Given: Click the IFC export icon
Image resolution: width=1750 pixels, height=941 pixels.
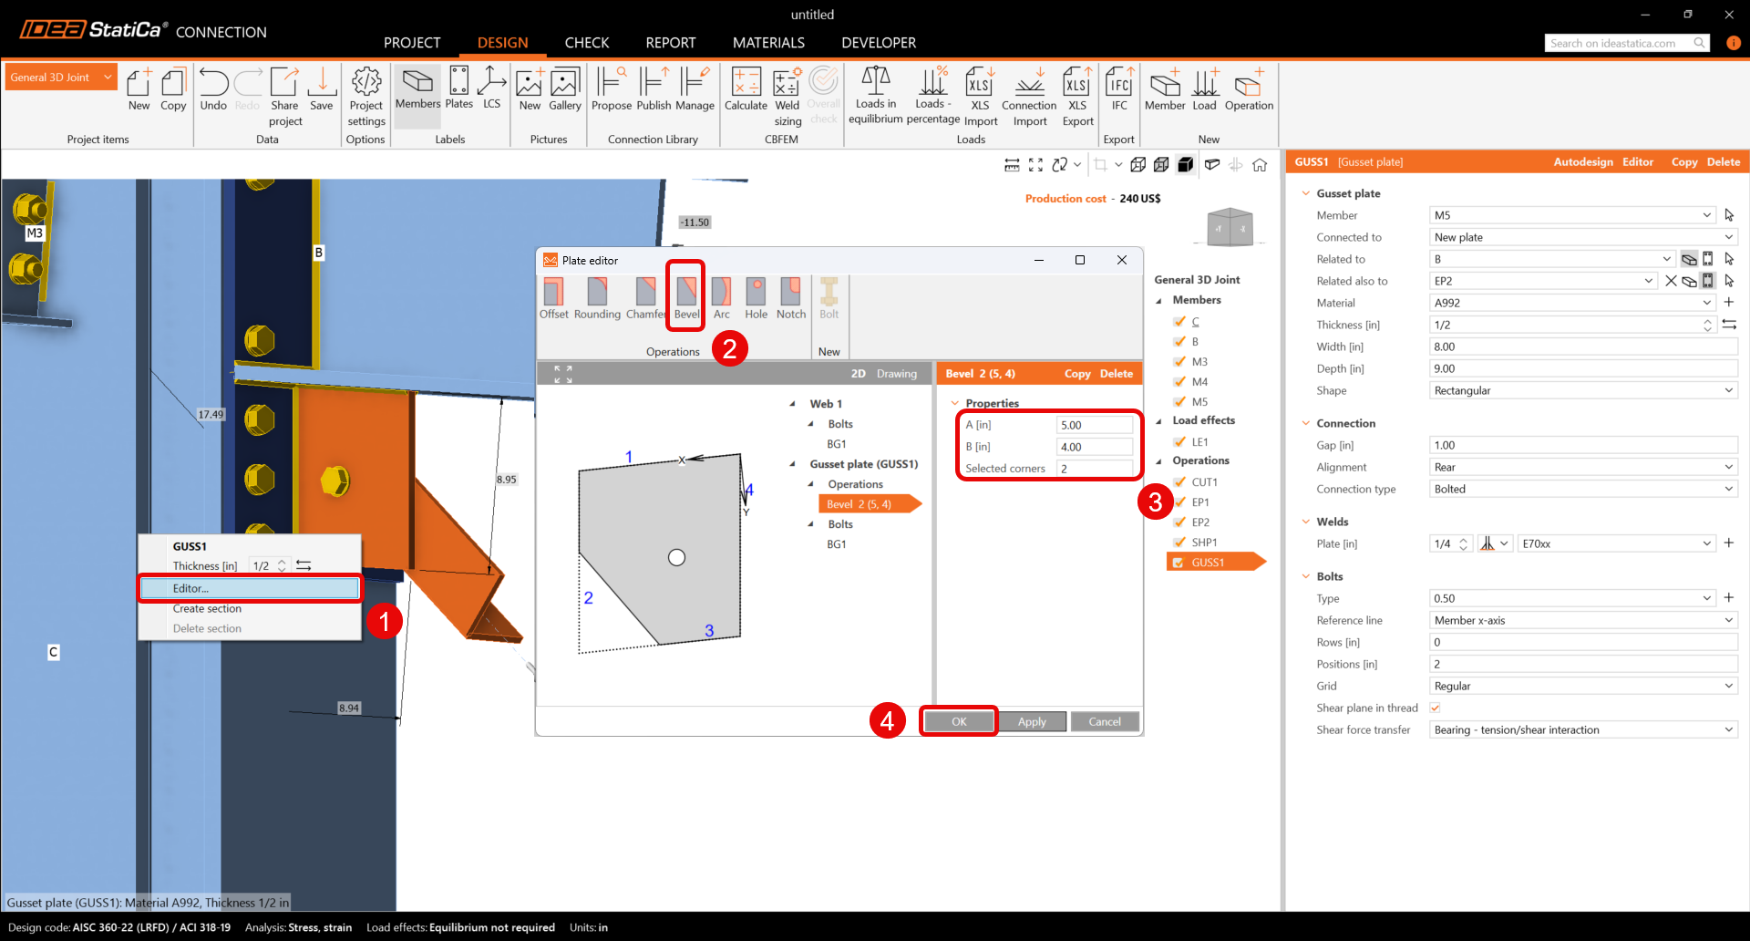Looking at the screenshot, I should coord(1118,89).
